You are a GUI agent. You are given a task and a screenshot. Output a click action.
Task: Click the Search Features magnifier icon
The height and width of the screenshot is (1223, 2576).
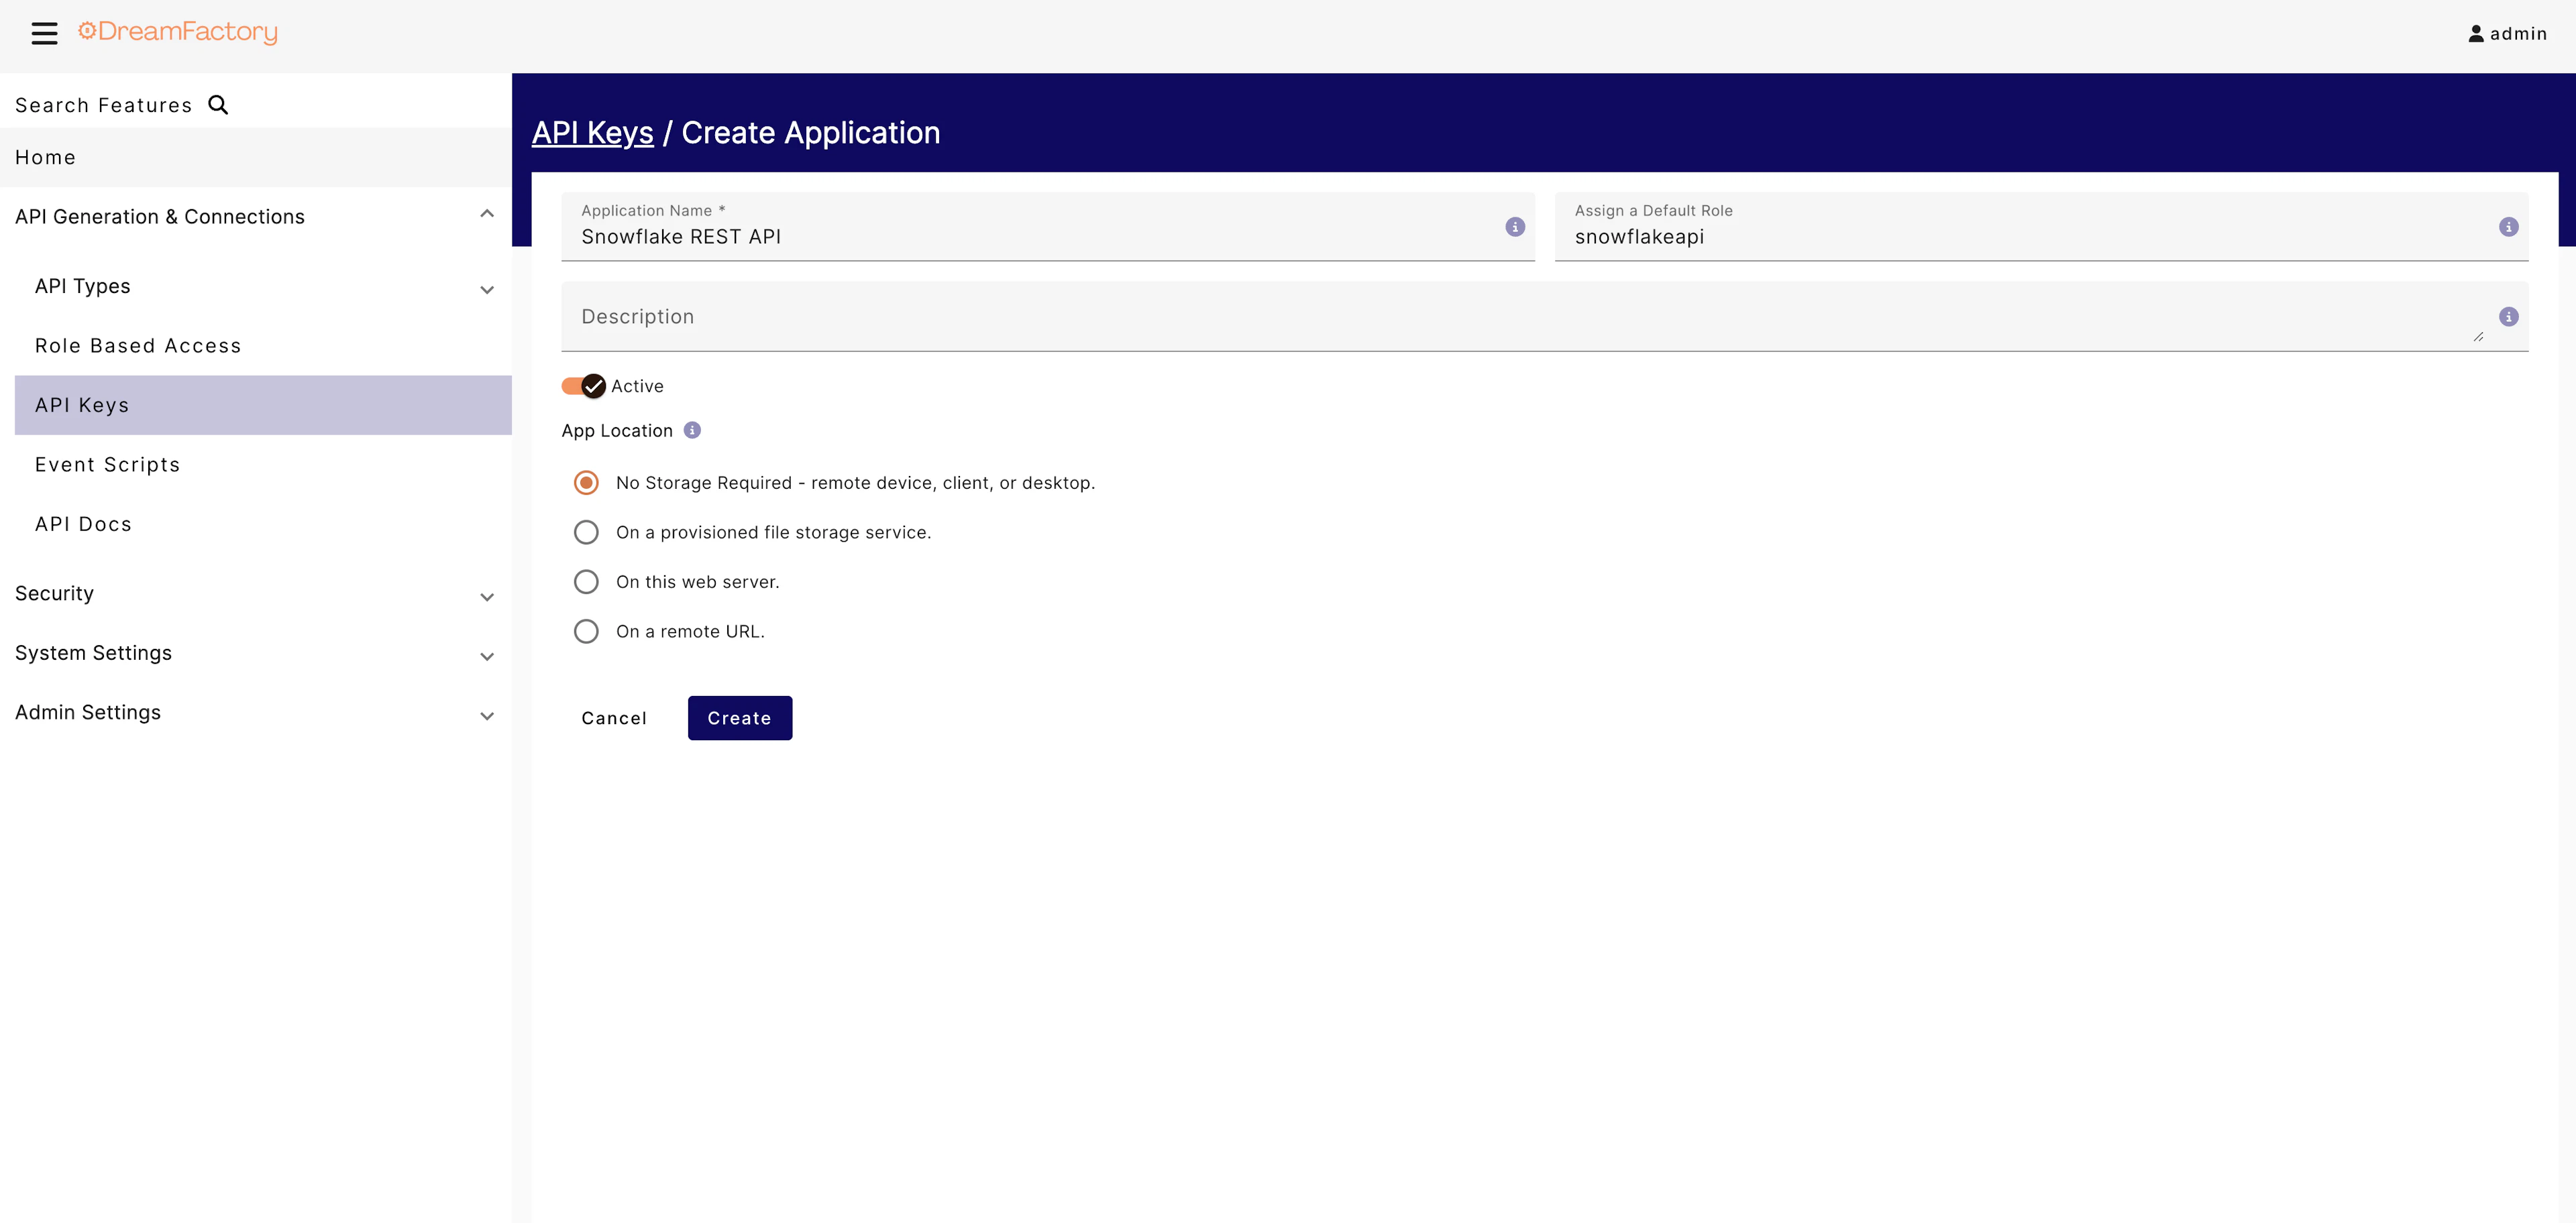pos(218,104)
